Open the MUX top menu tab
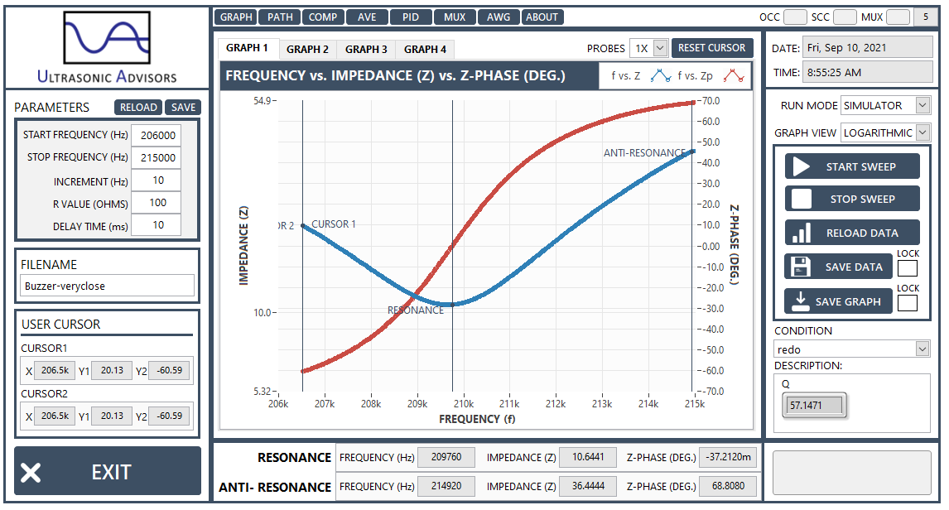This screenshot has width=949, height=510. [x=455, y=17]
